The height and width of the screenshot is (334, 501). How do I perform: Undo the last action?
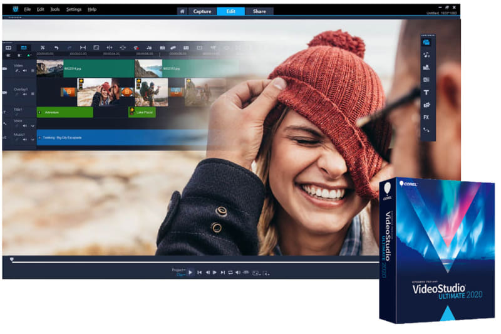56,48
